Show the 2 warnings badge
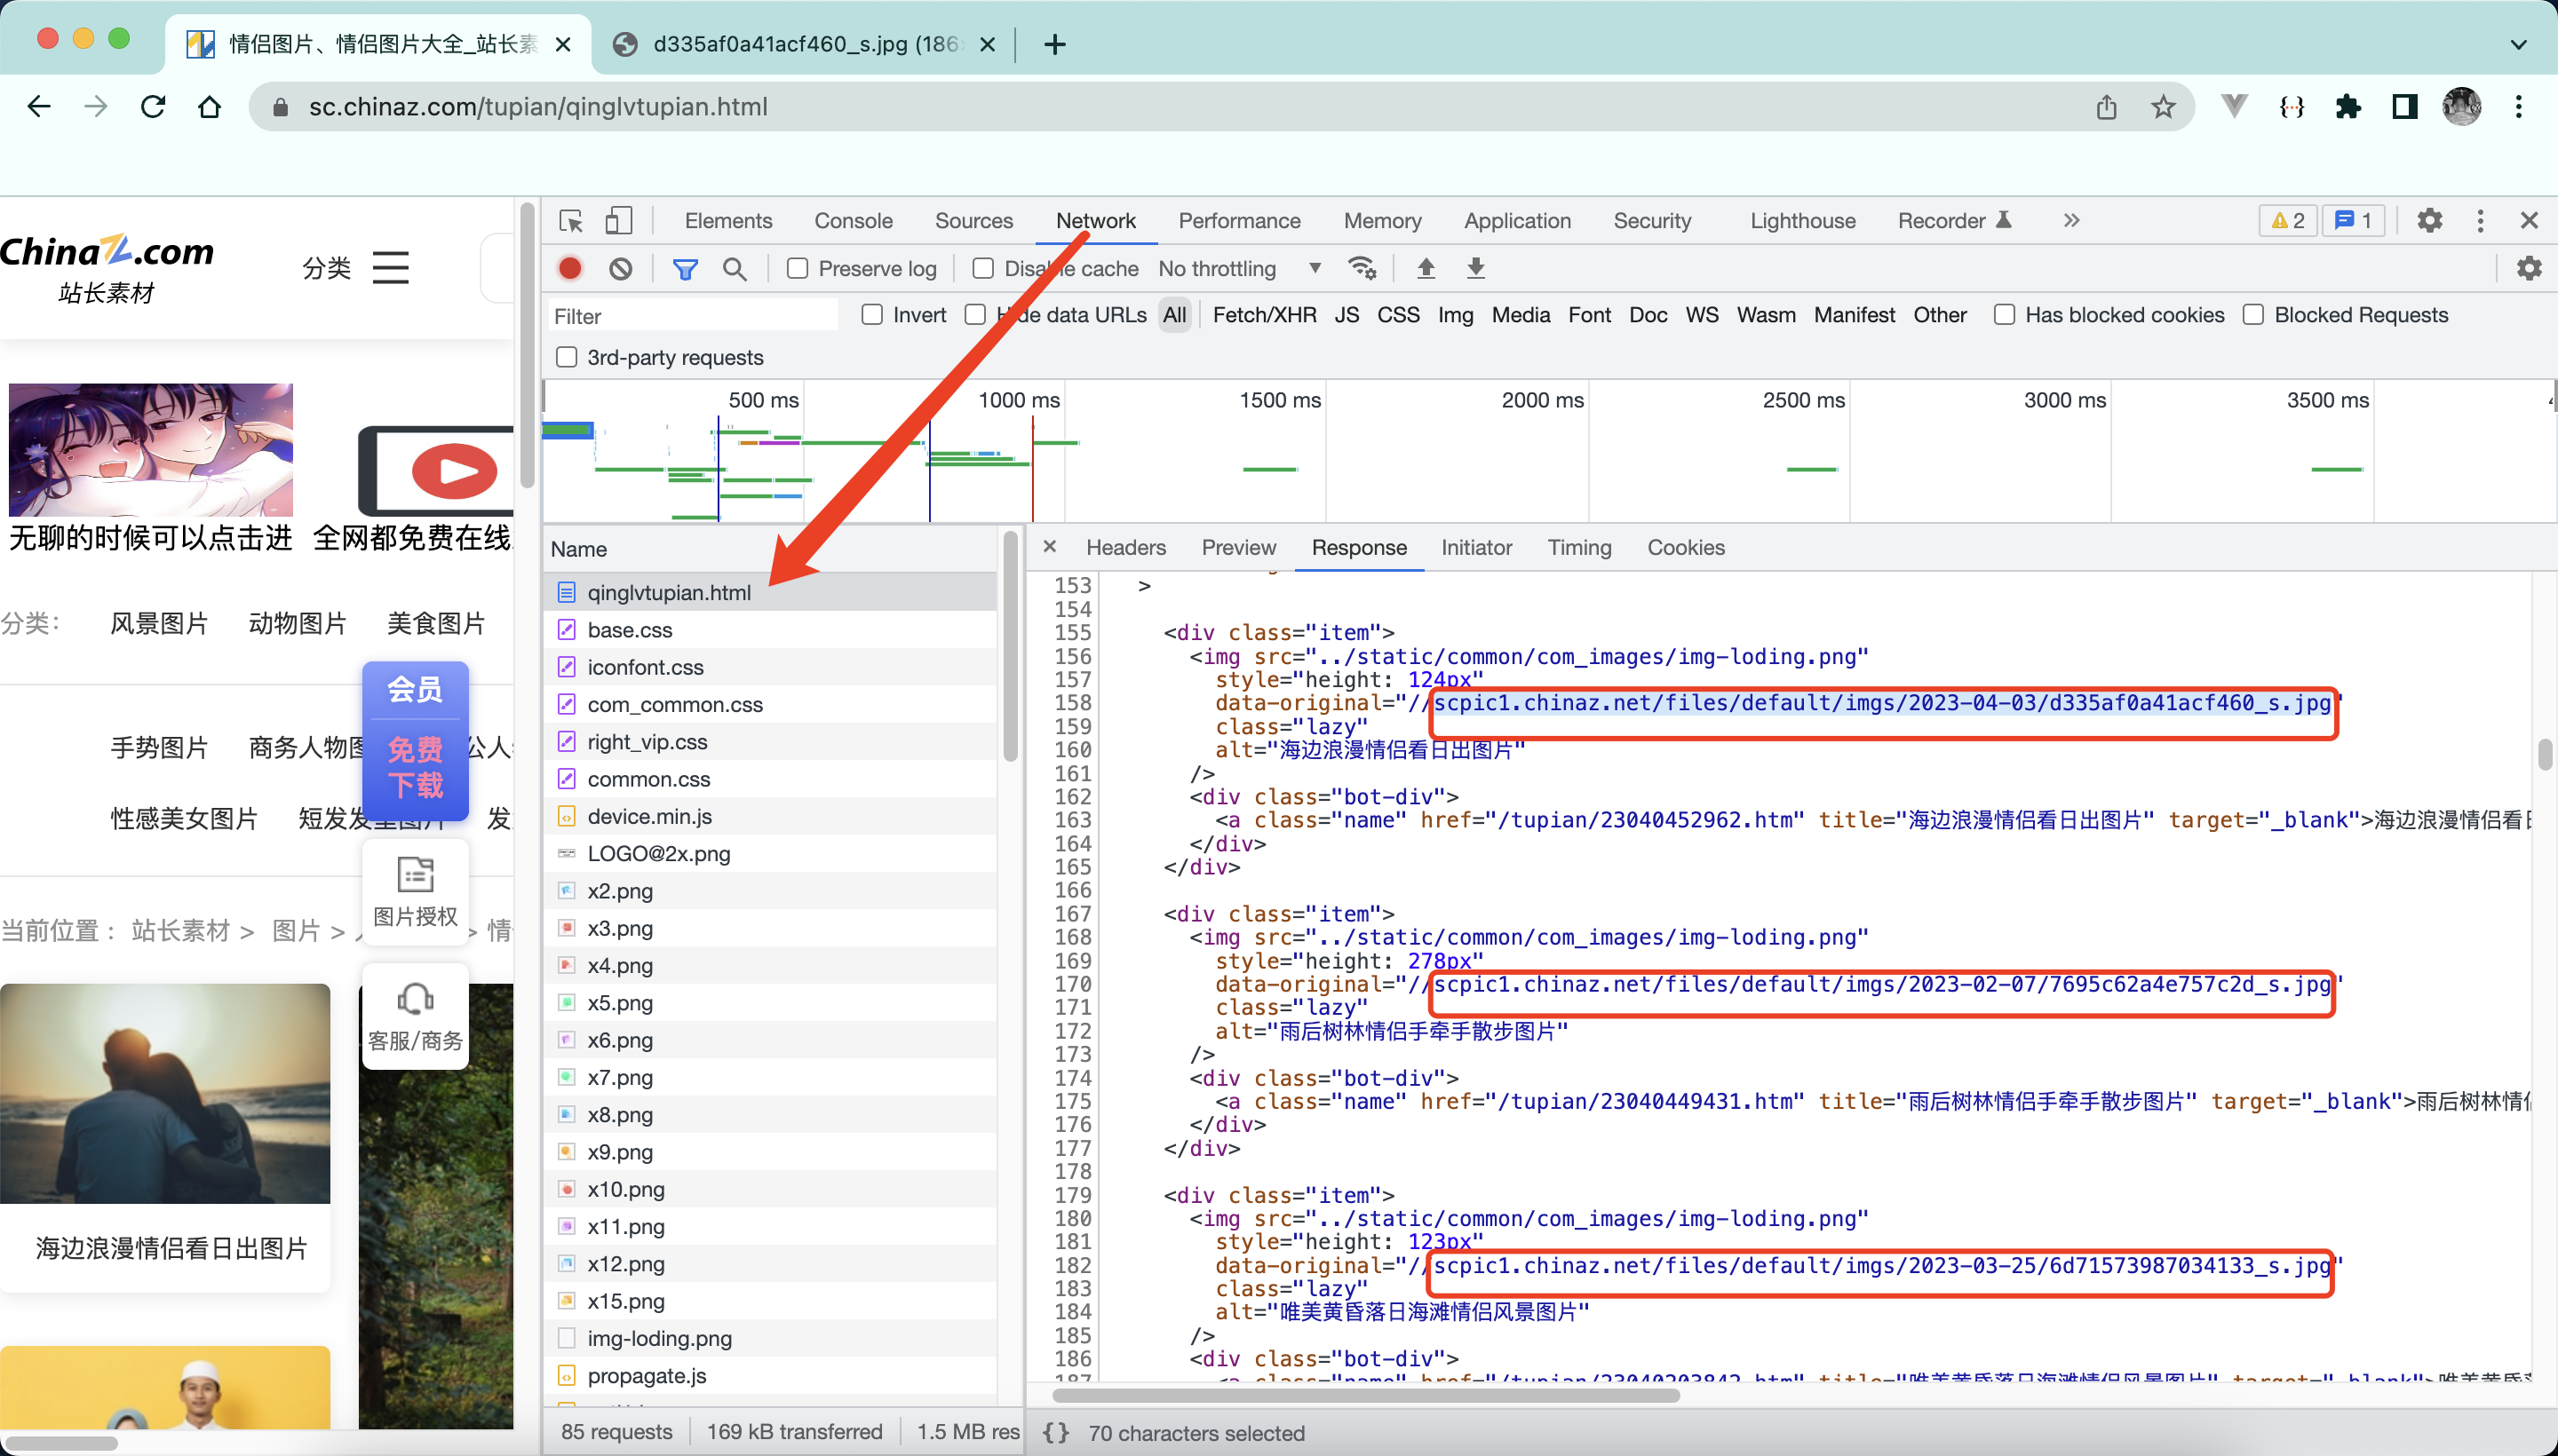The image size is (2558, 1456). coord(2288,221)
